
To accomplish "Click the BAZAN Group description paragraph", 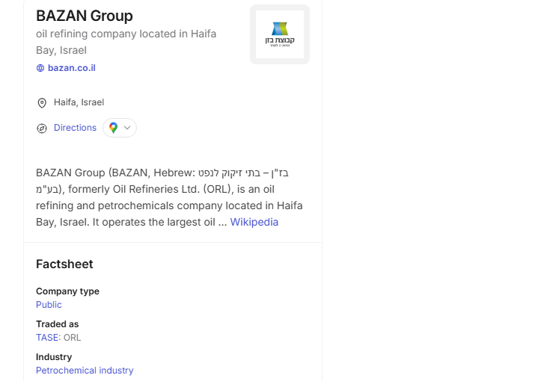I will [x=169, y=197].
